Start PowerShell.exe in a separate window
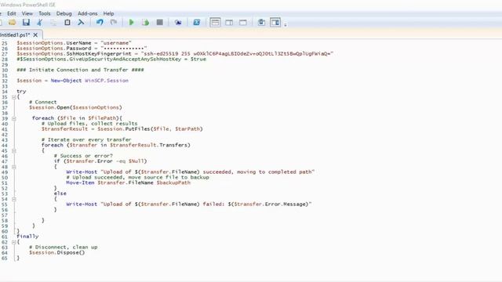502x282 pixels. click(x=197, y=23)
